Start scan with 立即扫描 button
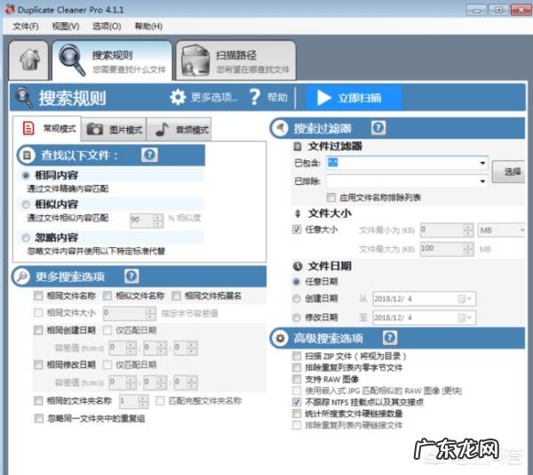This screenshot has height=475, width=533. pyautogui.click(x=354, y=98)
